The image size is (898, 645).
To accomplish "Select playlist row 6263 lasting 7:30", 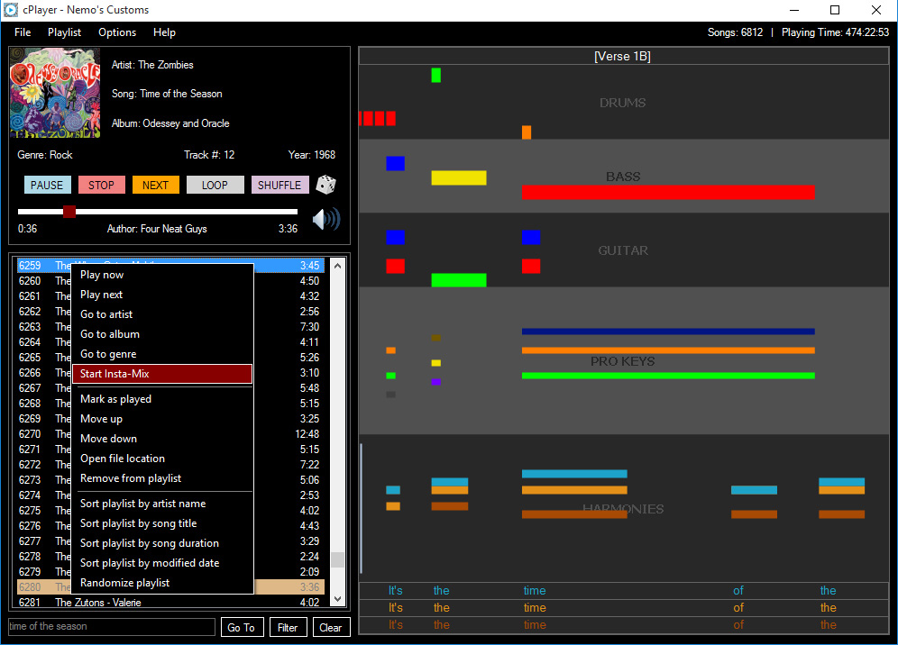I will point(170,327).
